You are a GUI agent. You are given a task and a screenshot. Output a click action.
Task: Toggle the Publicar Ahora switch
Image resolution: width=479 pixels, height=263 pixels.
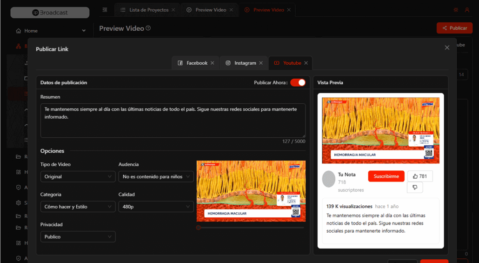[x=298, y=82]
